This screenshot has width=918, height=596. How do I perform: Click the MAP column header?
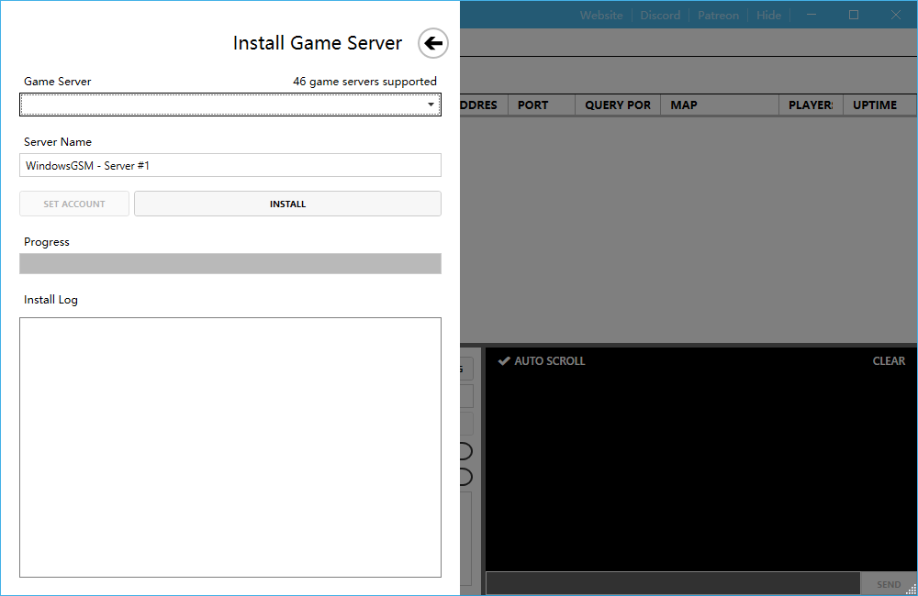click(x=683, y=105)
